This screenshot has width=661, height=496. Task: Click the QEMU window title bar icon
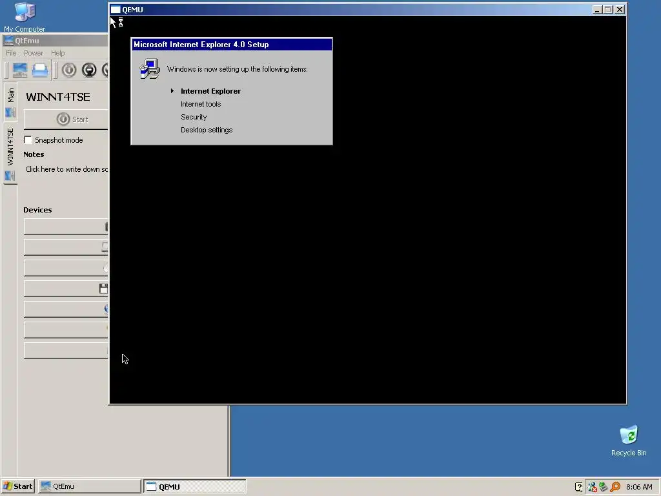(x=116, y=10)
